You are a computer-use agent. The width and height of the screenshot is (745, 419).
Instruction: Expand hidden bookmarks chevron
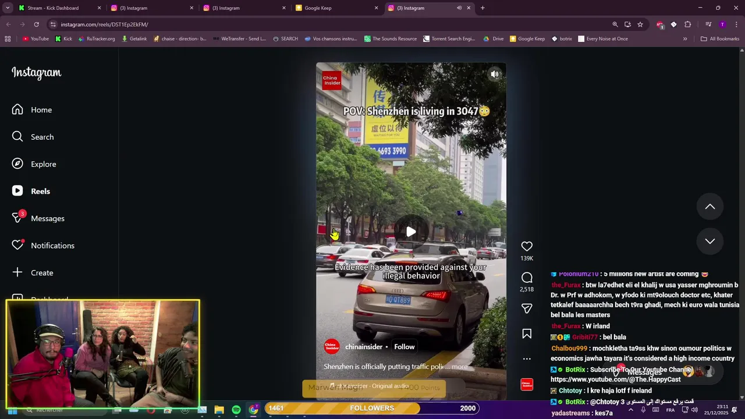coord(685,39)
